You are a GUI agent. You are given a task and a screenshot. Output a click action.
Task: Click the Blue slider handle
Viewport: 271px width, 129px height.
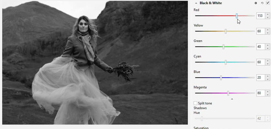[x=221, y=78]
